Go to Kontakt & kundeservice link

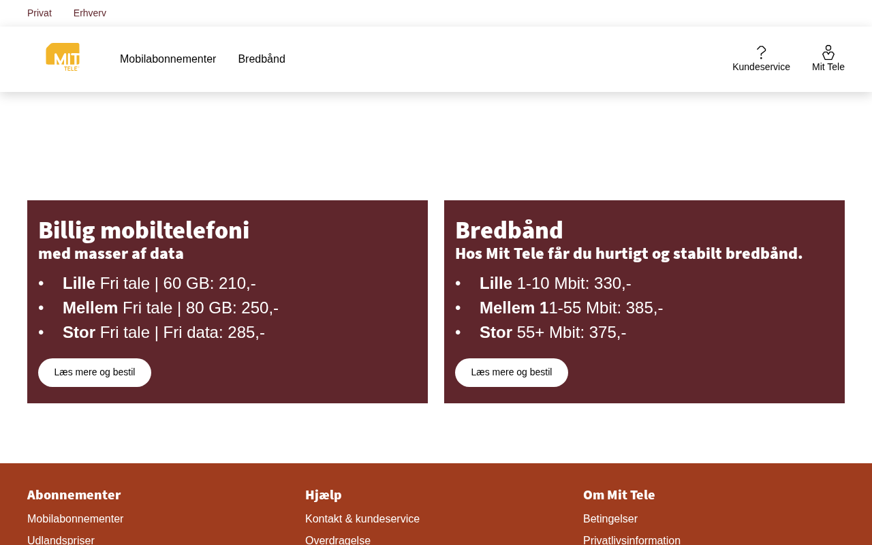click(362, 519)
